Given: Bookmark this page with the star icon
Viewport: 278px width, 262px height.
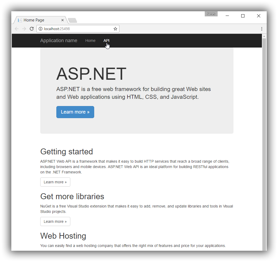Looking at the screenshot, I should [x=115, y=29].
